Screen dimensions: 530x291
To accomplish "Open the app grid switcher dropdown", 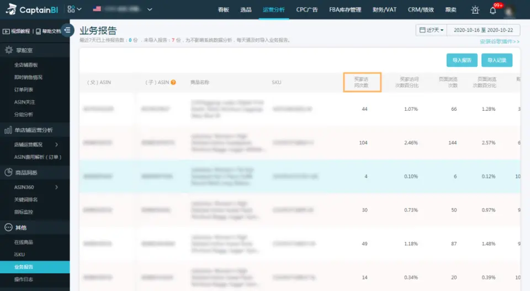I will [75, 9].
